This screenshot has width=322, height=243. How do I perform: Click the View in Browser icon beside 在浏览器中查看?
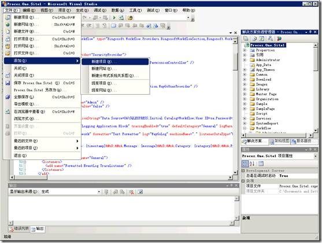click(x=8, y=112)
